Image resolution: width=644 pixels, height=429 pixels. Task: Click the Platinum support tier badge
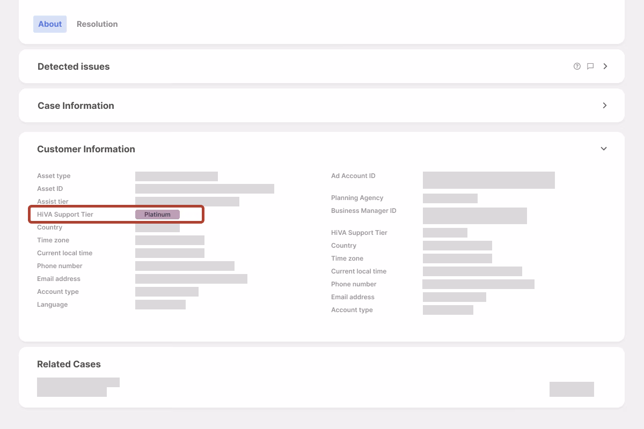pyautogui.click(x=157, y=214)
